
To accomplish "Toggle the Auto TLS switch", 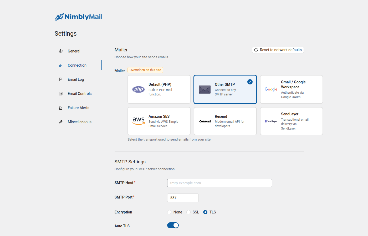I will 173,225.
